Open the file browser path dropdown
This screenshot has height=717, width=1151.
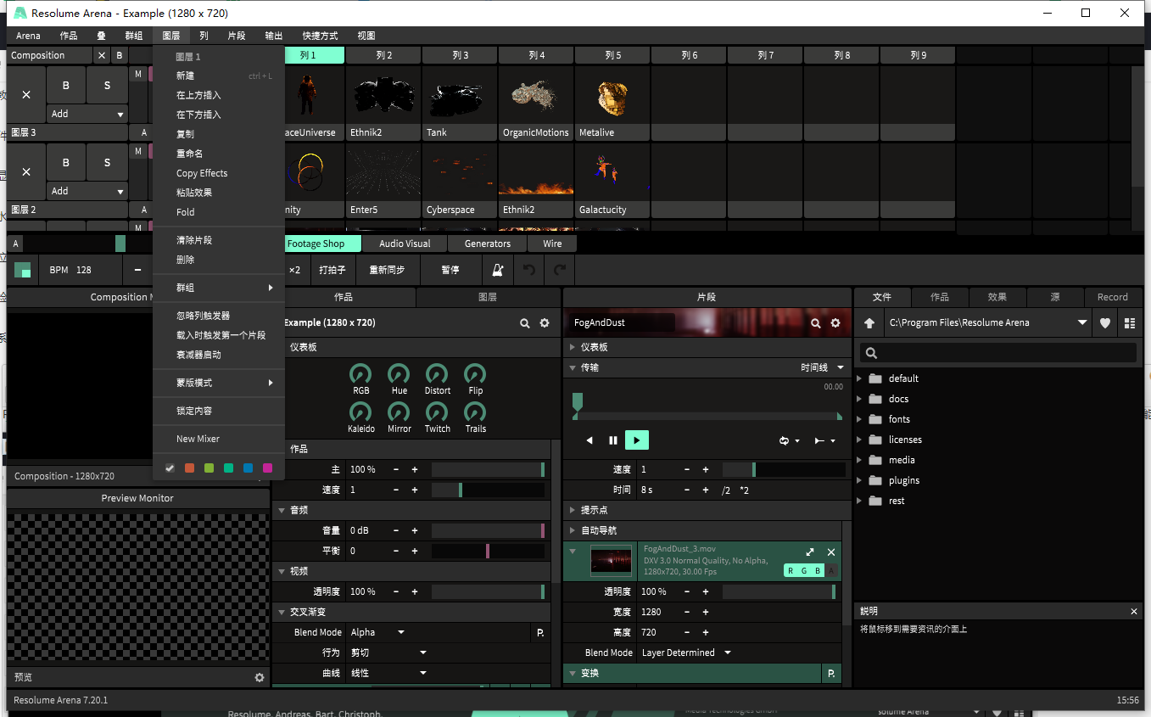pos(1082,323)
